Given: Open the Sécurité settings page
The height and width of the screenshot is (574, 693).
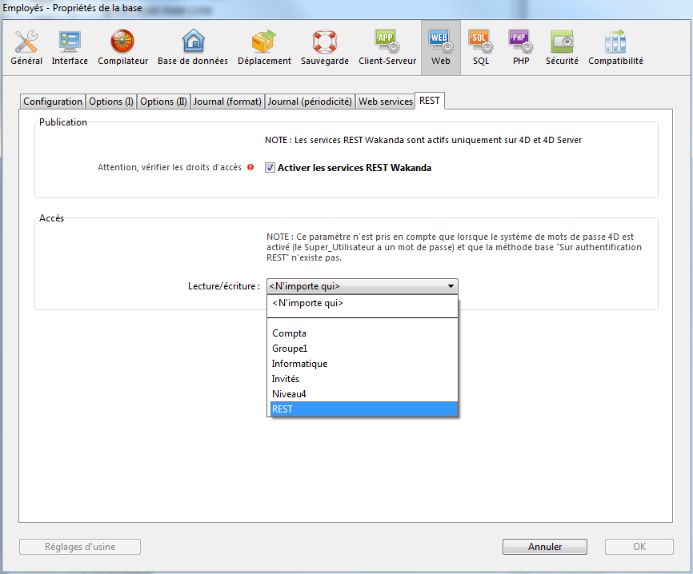Looking at the screenshot, I should 562,48.
